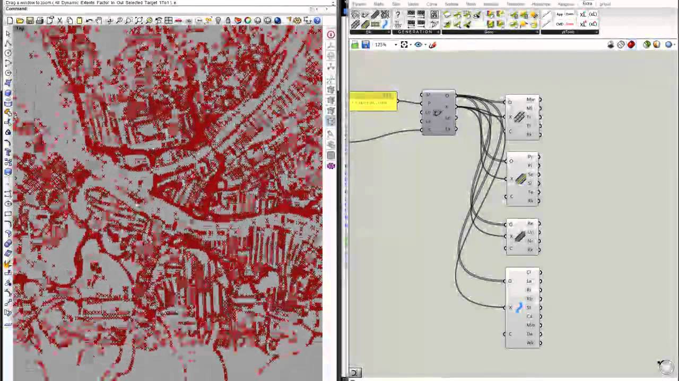679x381 pixels.
Task: Click the Copy icon in Rhino toolbar
Action: 69,21
